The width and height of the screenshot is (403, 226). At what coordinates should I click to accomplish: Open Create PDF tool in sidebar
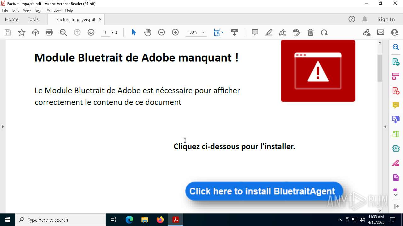(x=396, y=91)
